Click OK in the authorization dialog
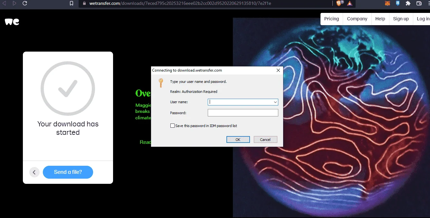Screen dimensions: 430x218 238,140
